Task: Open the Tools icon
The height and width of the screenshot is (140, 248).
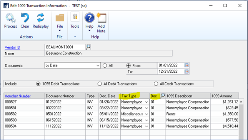Action: click(x=75, y=17)
